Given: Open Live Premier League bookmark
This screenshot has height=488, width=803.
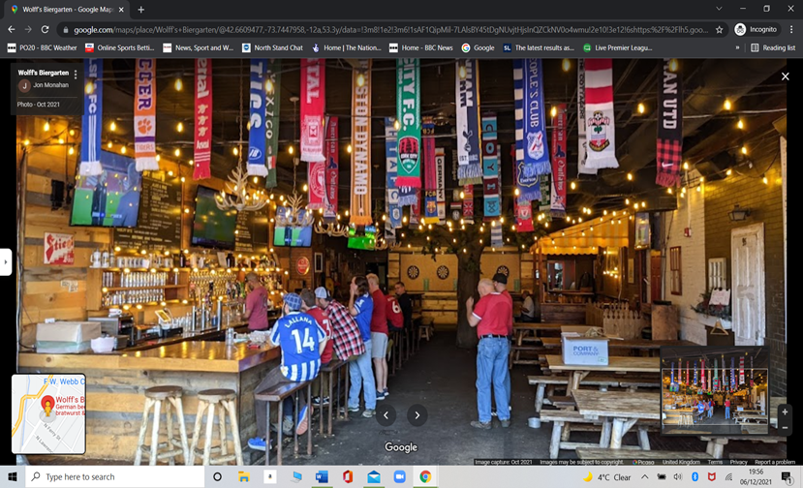Looking at the screenshot, I should (618, 47).
